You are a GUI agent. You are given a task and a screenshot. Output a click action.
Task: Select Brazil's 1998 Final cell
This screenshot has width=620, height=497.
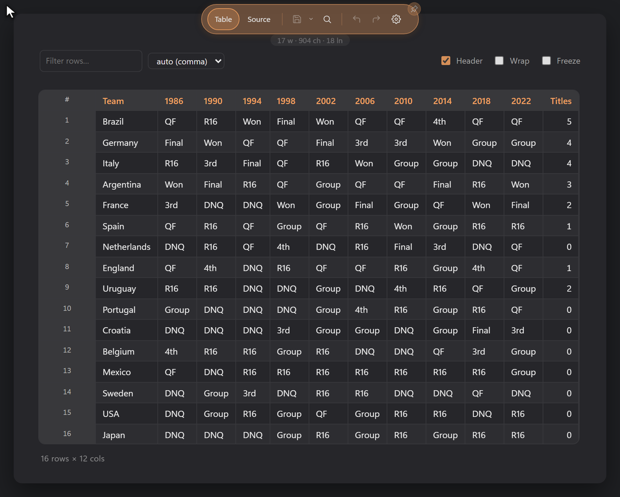289,122
